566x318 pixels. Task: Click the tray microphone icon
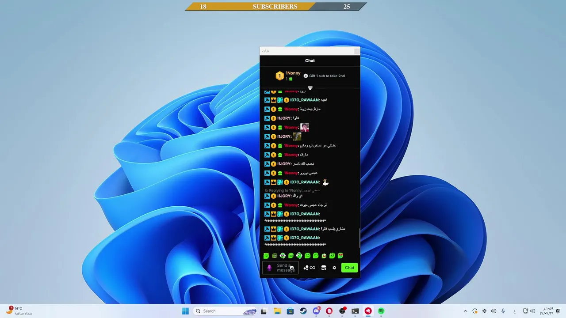pyautogui.click(x=503, y=311)
